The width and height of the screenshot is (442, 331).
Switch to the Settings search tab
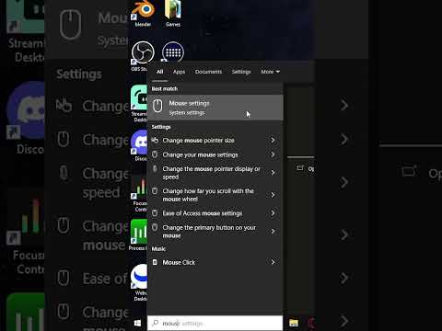(241, 72)
